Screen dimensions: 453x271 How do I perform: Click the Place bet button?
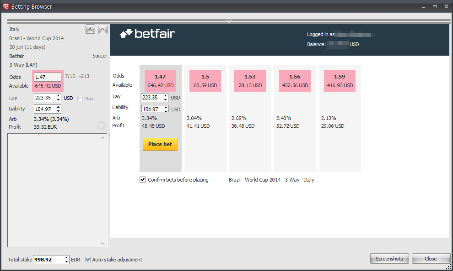point(160,144)
